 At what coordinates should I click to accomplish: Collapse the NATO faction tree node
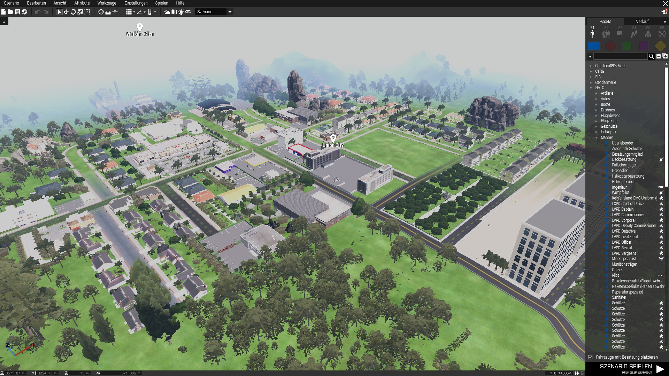(591, 88)
